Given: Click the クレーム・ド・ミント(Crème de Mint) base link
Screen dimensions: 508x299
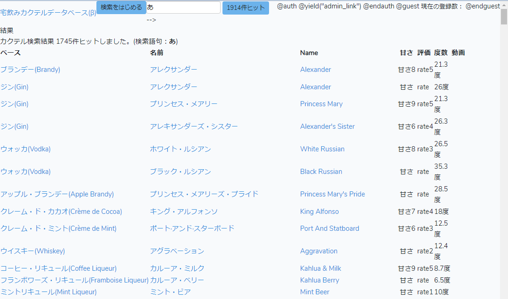Looking at the screenshot, I should click(58, 228).
